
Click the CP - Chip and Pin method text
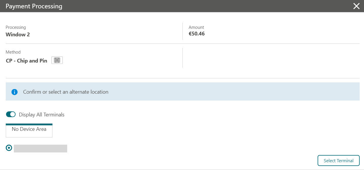click(x=27, y=61)
